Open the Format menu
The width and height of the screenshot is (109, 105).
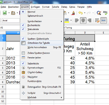46,7
